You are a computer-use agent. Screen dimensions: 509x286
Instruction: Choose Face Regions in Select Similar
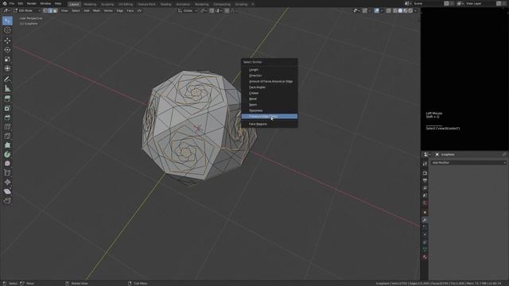[x=269, y=124]
